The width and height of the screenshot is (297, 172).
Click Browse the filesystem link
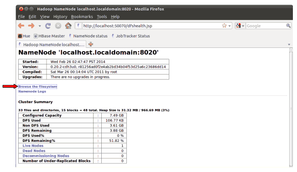37,87
